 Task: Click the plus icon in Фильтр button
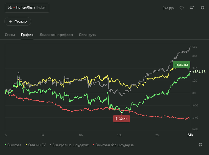click(10, 21)
